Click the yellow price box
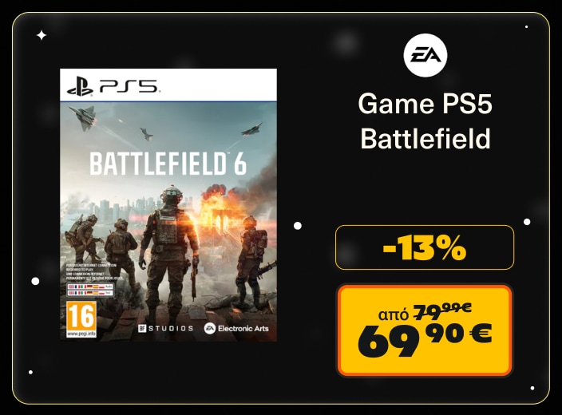Viewport: 562px width, 415px height. pos(425,330)
